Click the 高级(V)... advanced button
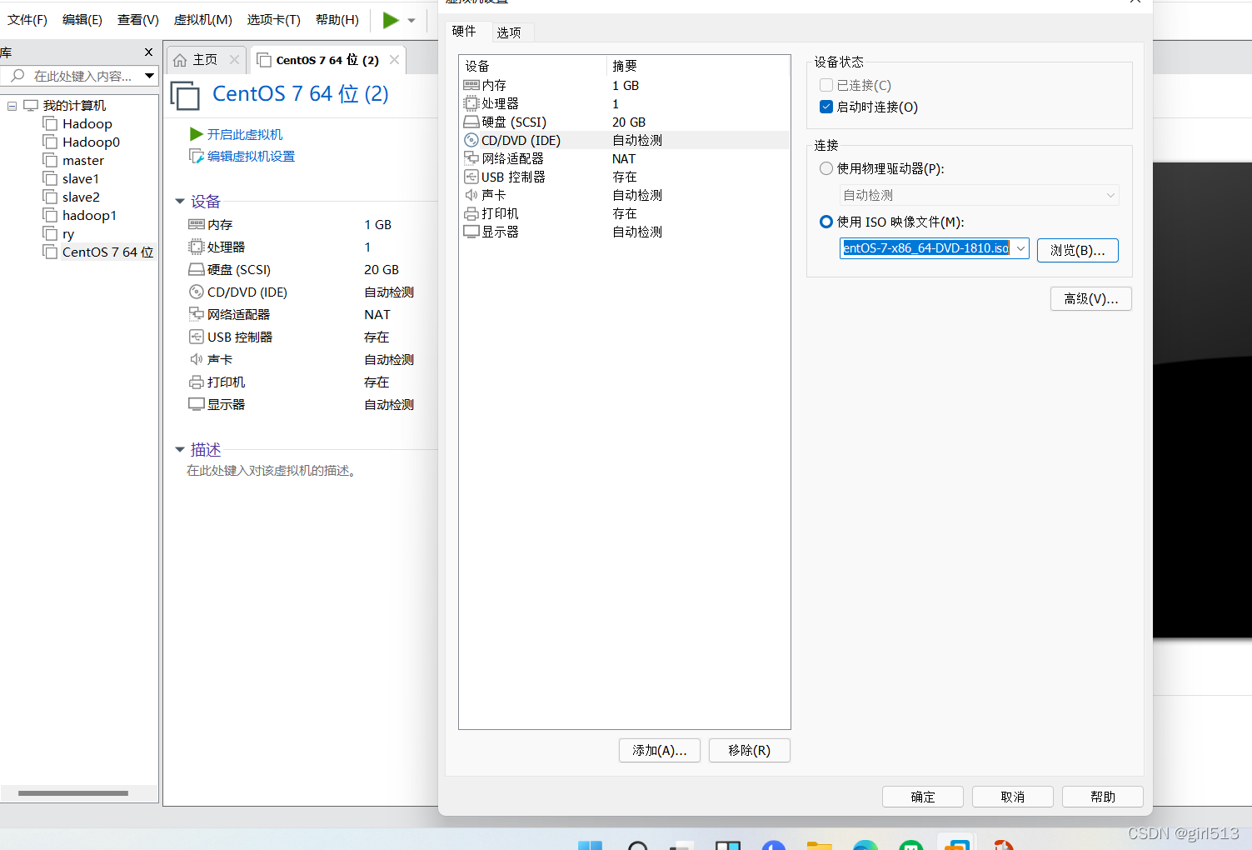 pyautogui.click(x=1091, y=298)
